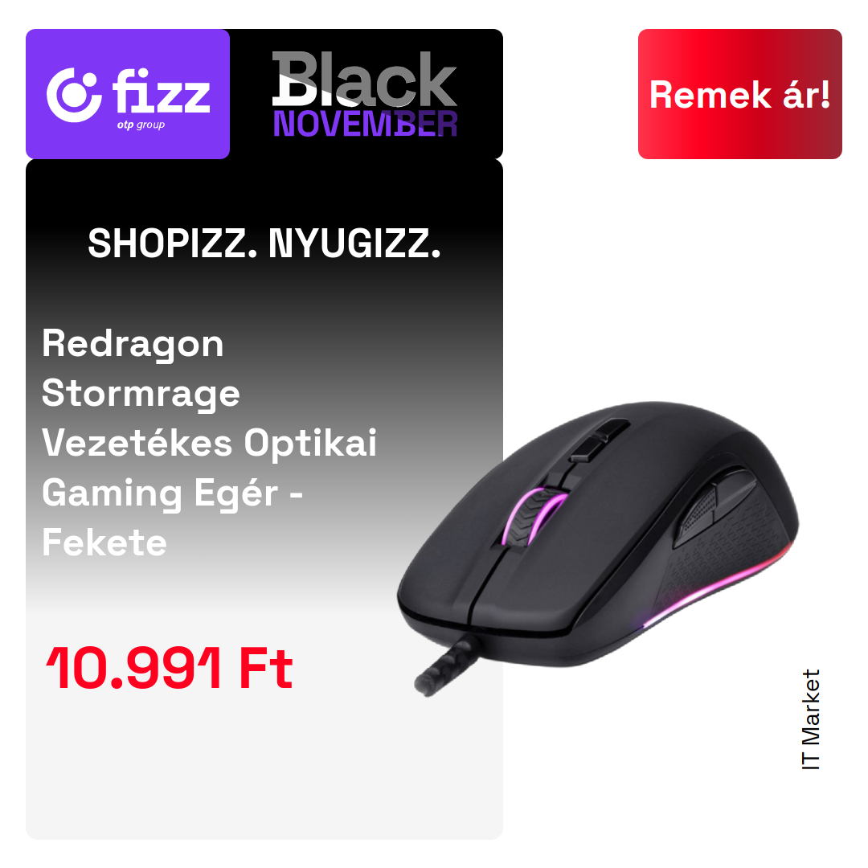The width and height of the screenshot is (868, 868).
Task: Click the fizz circular logo icon
Action: tap(74, 95)
